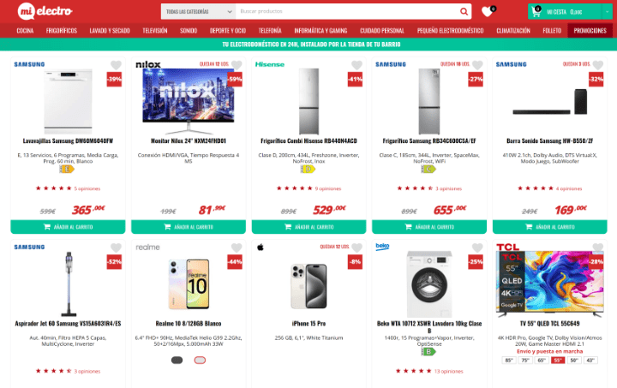Viewport: 617px width, 388px height.
Task: Choose the 65" TCL TV size
Action: [x=542, y=360]
